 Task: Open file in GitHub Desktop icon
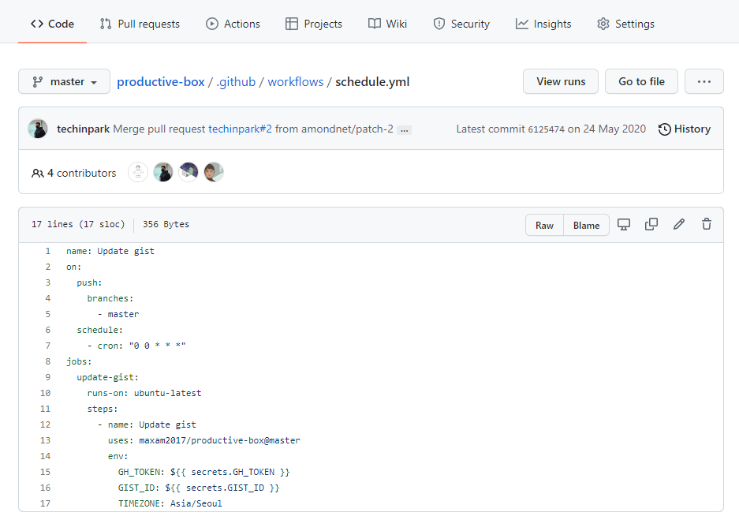(624, 225)
